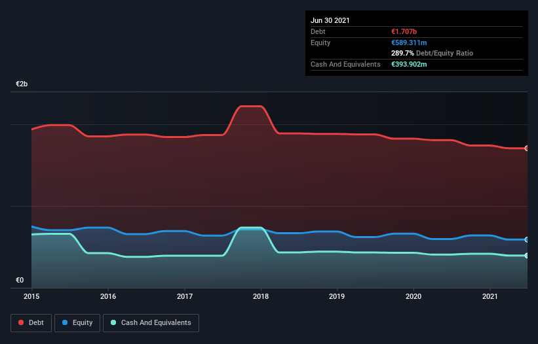
Task: Click the 2021 x-axis label
Action: pyautogui.click(x=490, y=296)
